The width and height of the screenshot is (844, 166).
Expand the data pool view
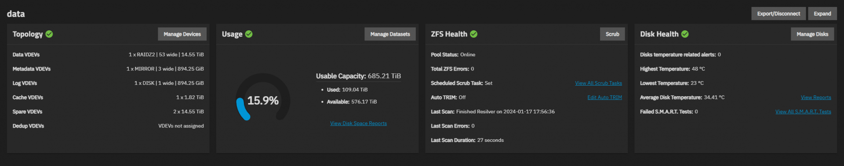822,14
